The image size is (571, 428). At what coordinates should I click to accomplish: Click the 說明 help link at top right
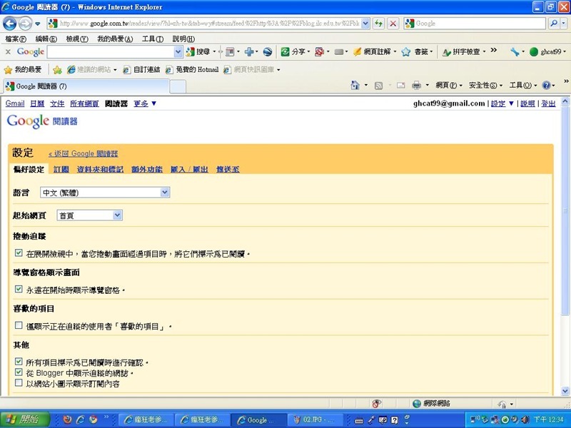[527, 103]
